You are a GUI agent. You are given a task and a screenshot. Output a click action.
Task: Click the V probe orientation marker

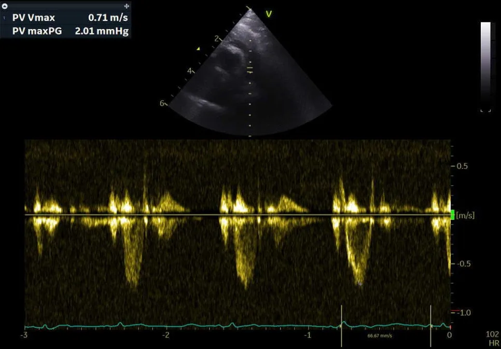pyautogui.click(x=269, y=14)
